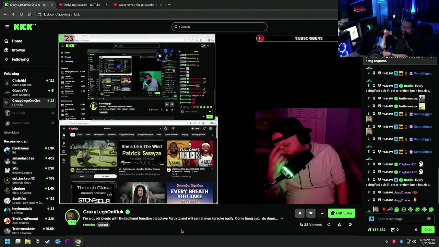Show the 23 Viewers count details

coord(311,225)
